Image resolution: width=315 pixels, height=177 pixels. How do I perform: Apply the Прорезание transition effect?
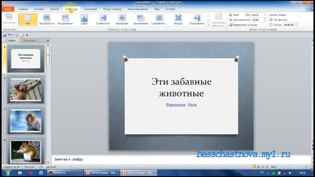click(x=47, y=20)
